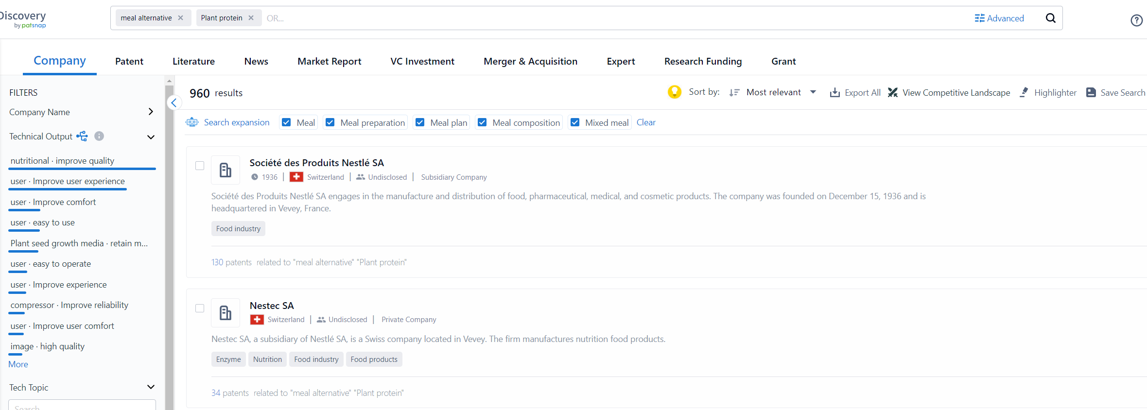
Task: Open the help question mark icon
Action: (1136, 20)
